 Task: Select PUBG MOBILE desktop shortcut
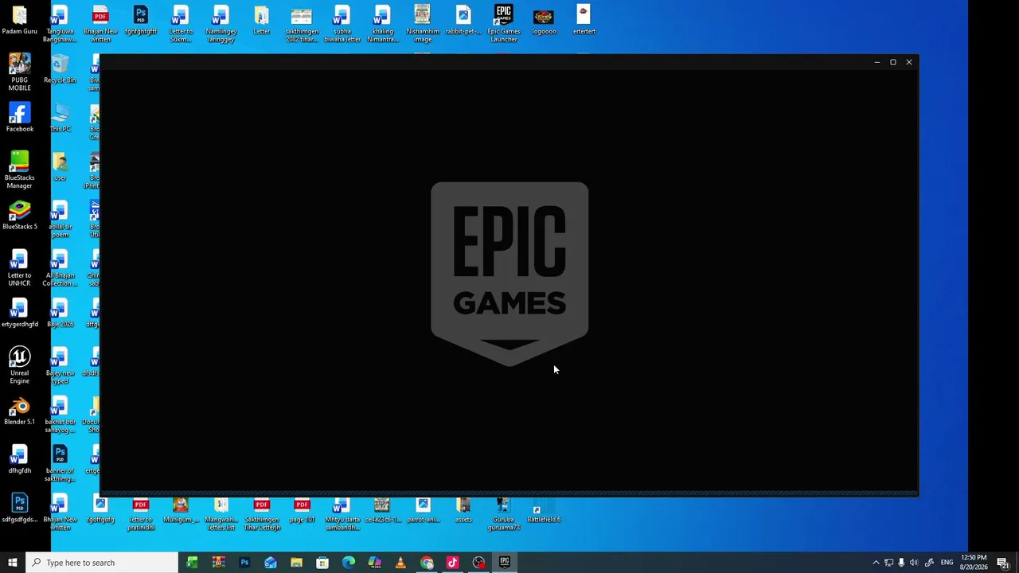click(19, 72)
